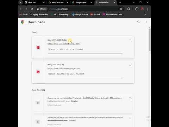Click the first deleted Zoom file's URL
169x127 pixels.
click(54, 105)
